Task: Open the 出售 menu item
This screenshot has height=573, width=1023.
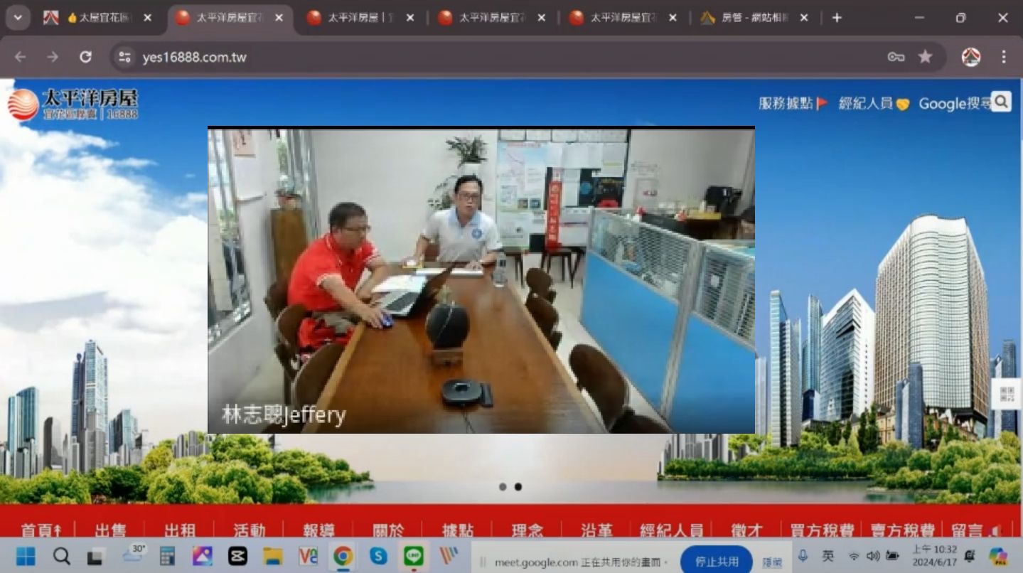Action: pos(110,530)
